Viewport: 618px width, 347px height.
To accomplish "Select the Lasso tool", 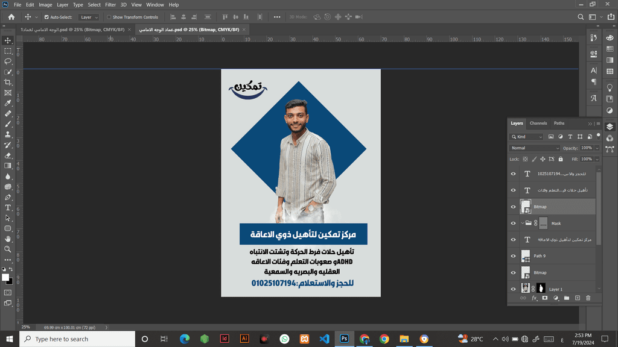I will (8, 61).
